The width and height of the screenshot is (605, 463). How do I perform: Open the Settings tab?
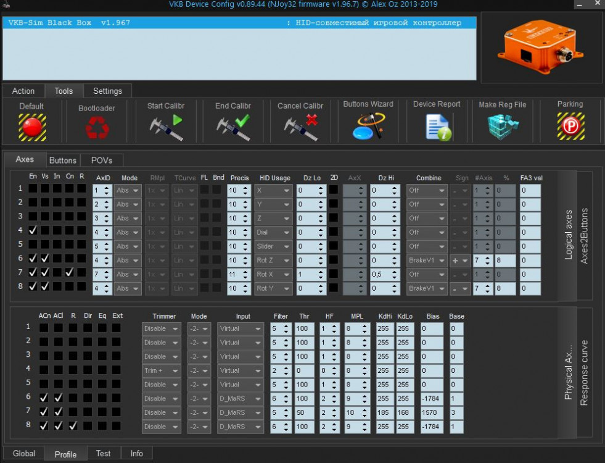click(107, 91)
